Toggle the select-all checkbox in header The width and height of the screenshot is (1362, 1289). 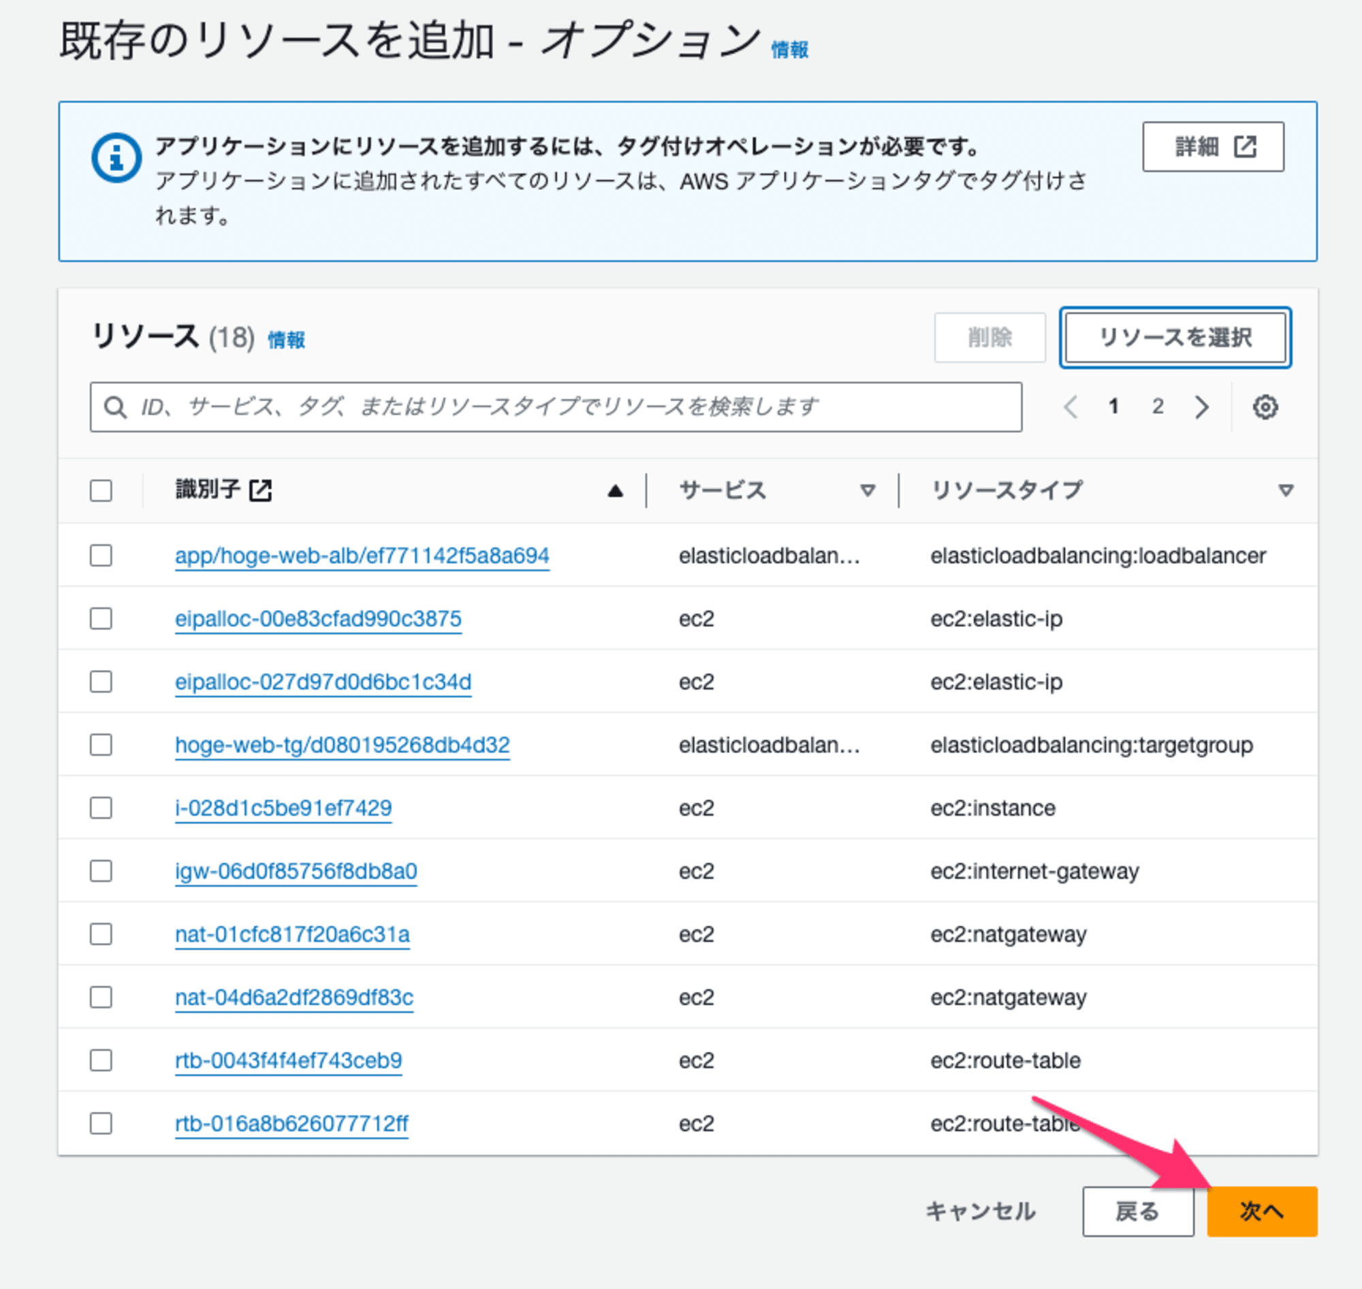pos(101,490)
